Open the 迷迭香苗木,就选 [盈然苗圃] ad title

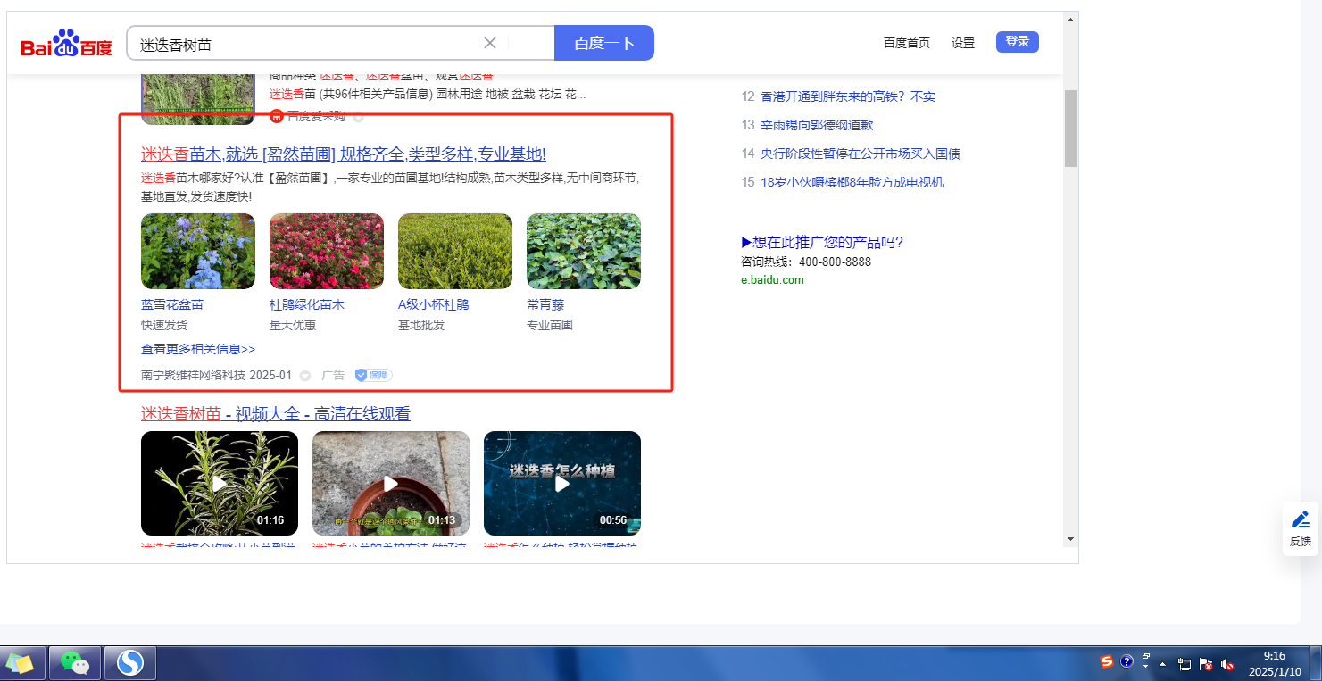coord(344,154)
